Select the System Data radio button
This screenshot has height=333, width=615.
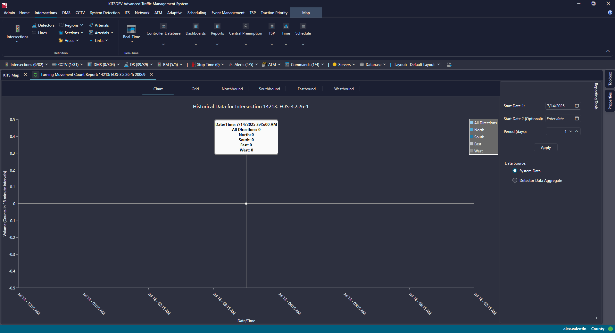pos(515,171)
